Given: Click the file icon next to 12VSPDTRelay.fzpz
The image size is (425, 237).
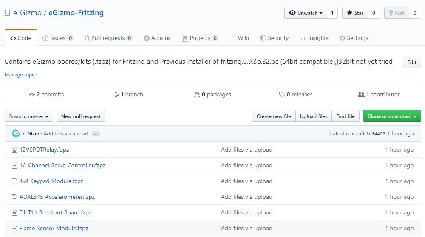Looking at the screenshot, I should 14,150.
